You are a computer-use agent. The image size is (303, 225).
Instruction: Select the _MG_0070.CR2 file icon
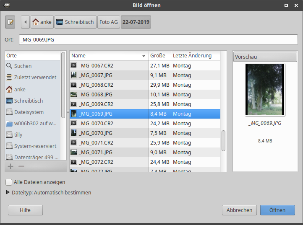(x=74, y=123)
